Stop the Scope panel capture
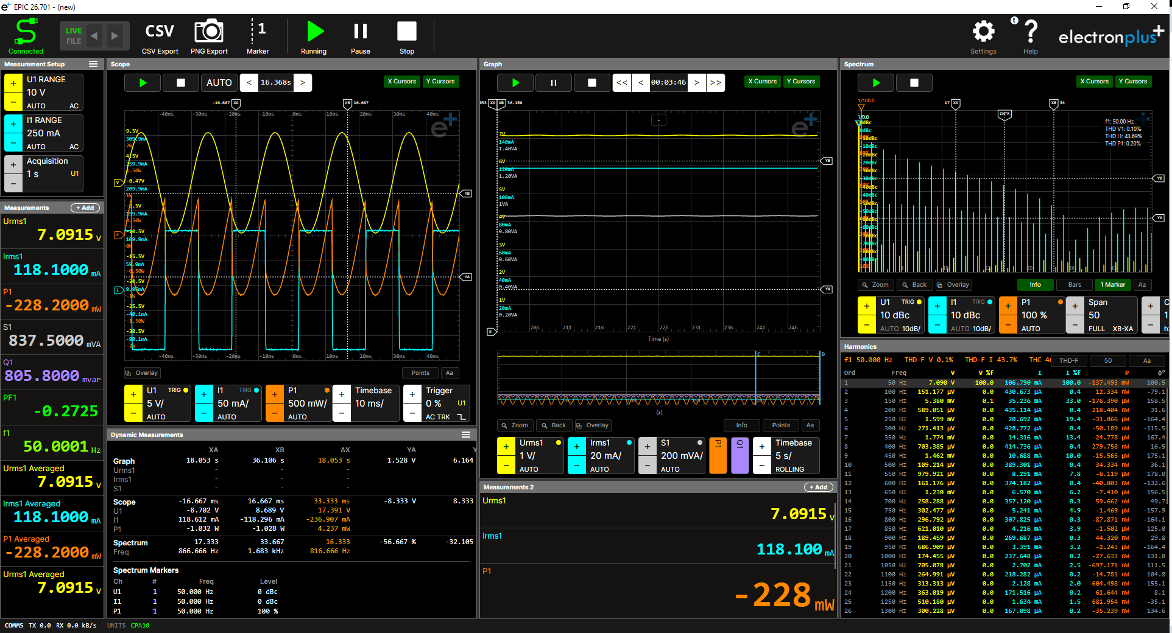Screen dimensions: 1172x633 181,83
